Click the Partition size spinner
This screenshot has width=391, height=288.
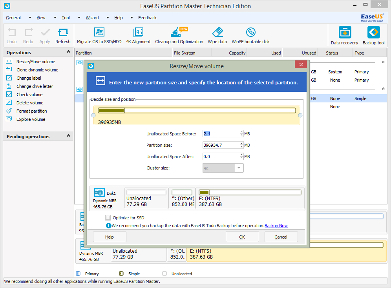click(x=242, y=145)
